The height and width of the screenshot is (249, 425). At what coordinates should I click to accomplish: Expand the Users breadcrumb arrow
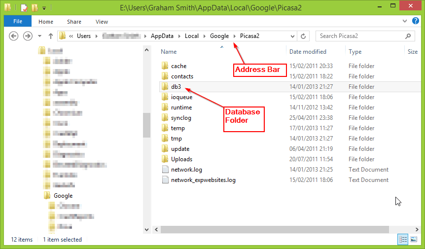[97, 36]
